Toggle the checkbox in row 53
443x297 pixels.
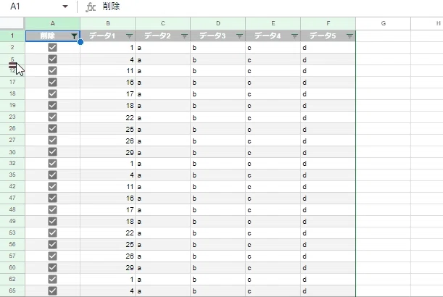[x=52, y=233]
